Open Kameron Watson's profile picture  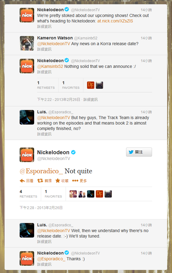click(x=27, y=43)
